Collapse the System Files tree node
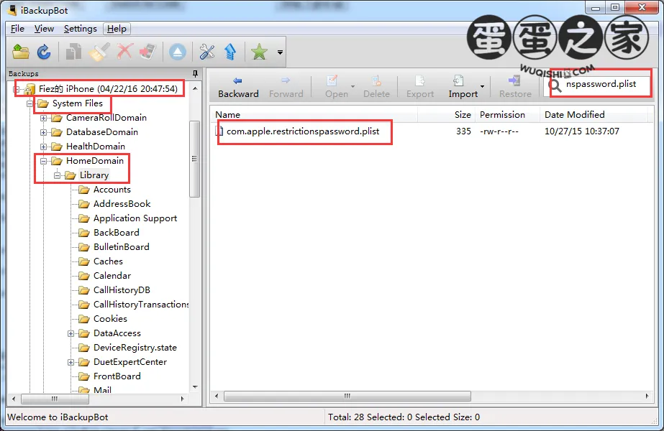The height and width of the screenshot is (431, 664). (29, 103)
